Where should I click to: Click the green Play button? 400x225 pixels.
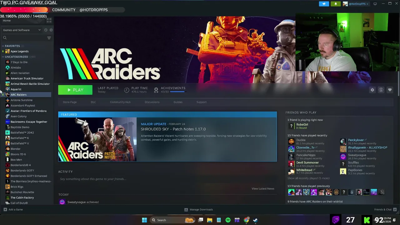(75, 90)
